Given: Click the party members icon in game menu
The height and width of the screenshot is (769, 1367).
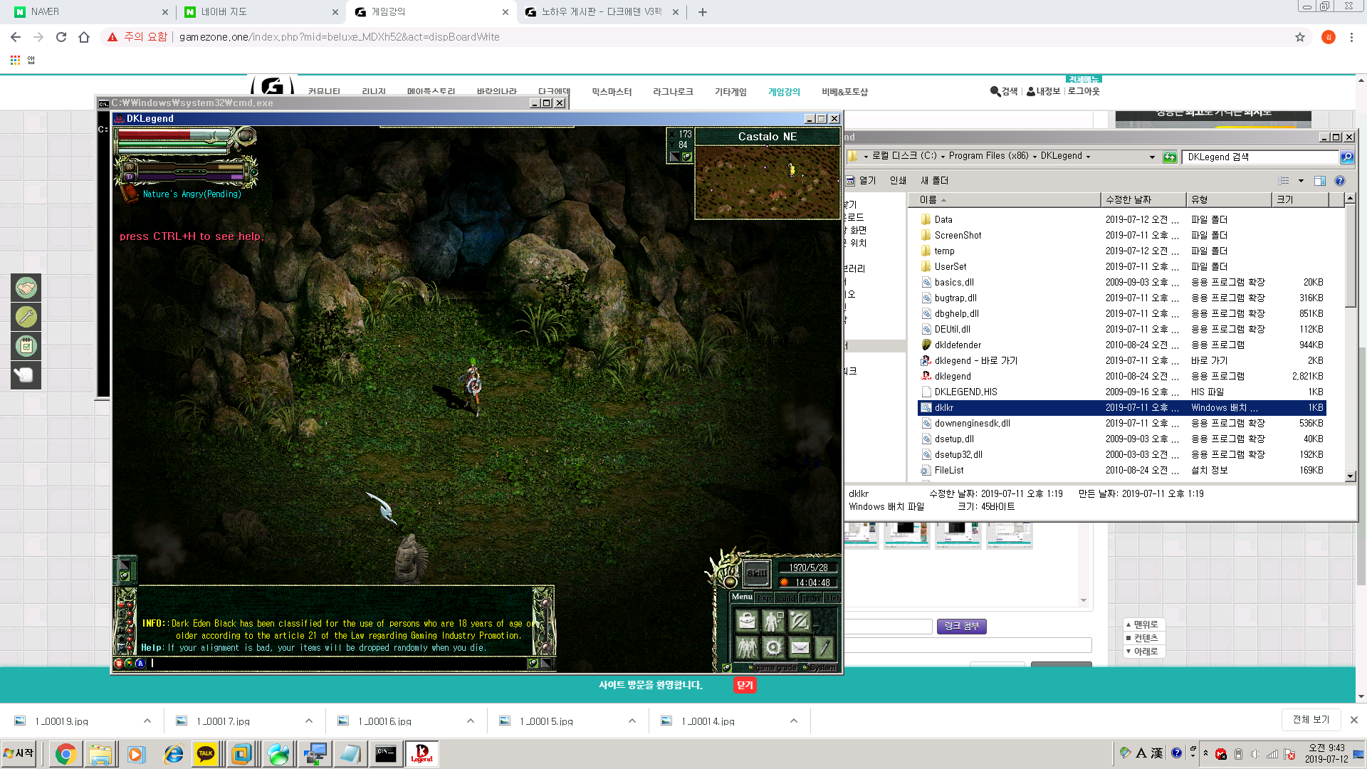Looking at the screenshot, I should tap(747, 647).
